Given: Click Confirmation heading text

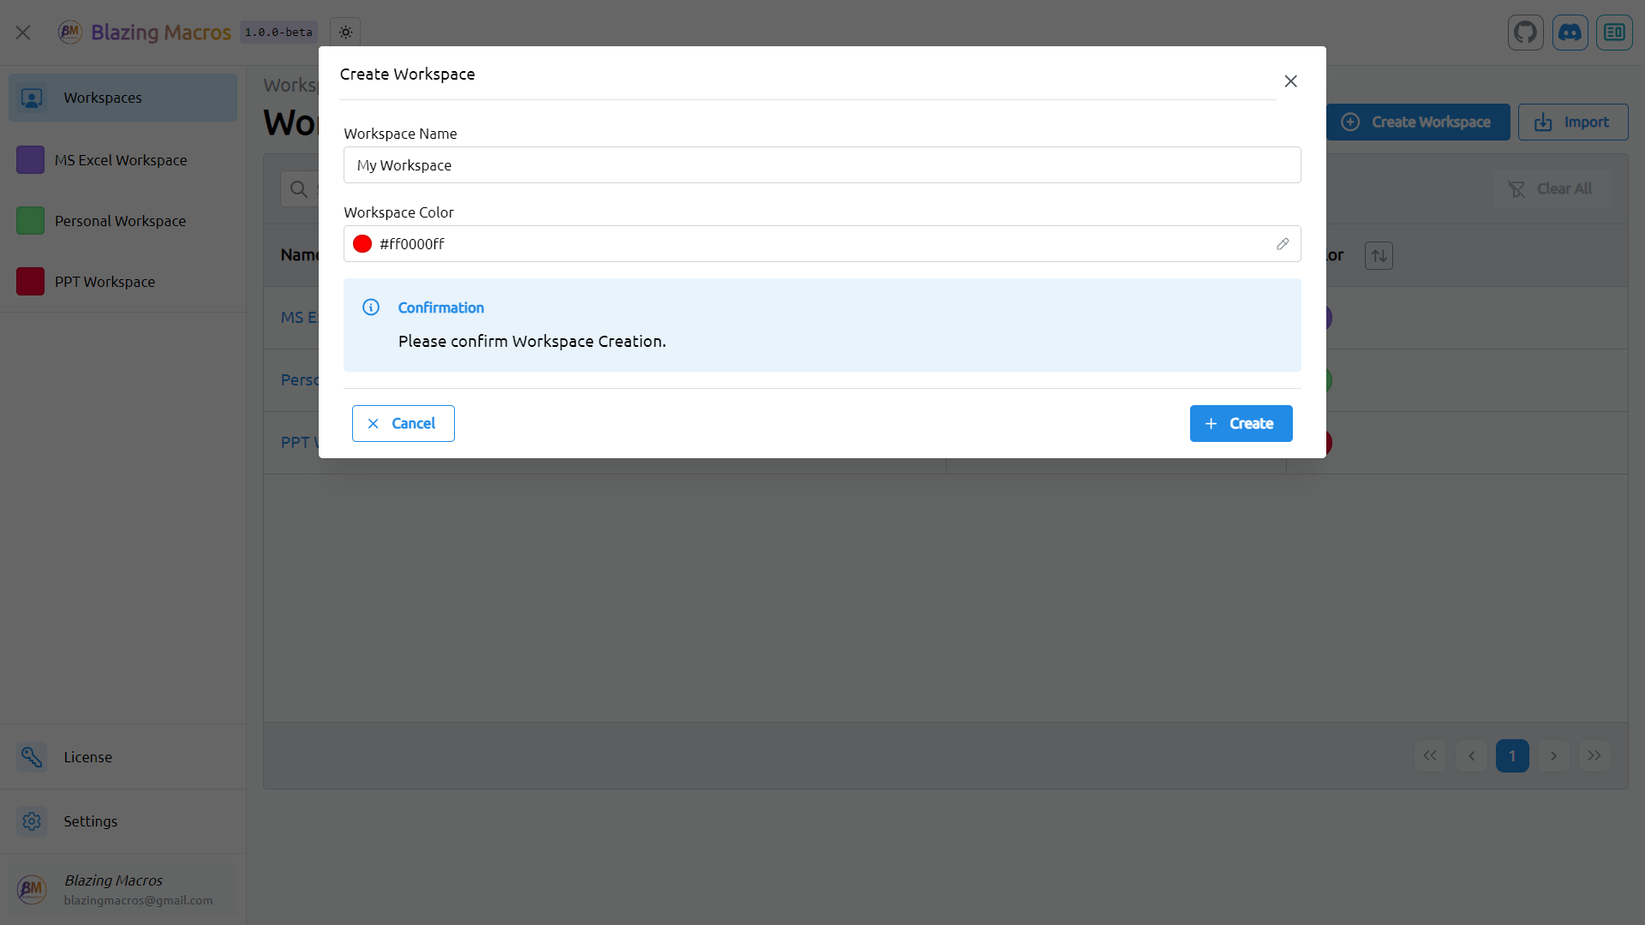Looking at the screenshot, I should (x=440, y=307).
